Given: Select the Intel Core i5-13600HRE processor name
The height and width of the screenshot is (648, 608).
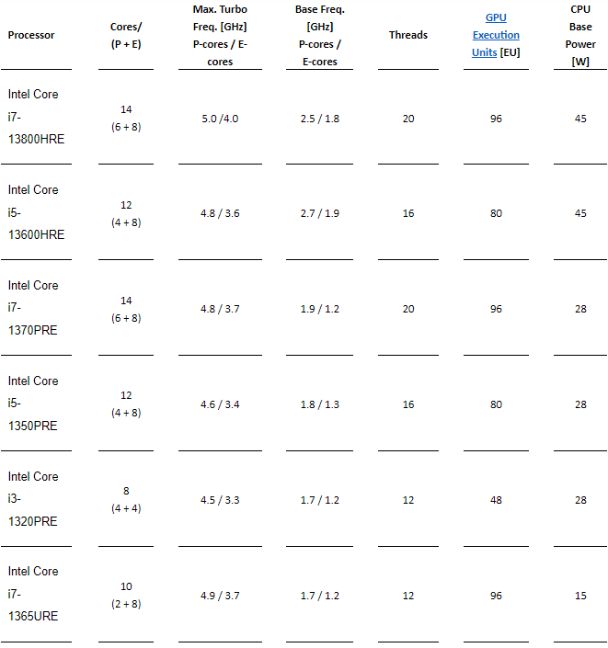Looking at the screenshot, I should [x=37, y=212].
